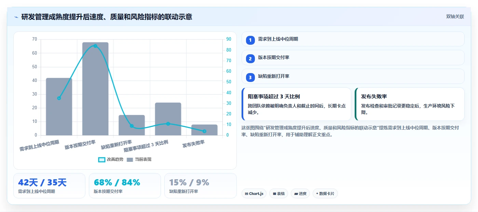Click the 表格 tag

pyautogui.click(x=278, y=194)
